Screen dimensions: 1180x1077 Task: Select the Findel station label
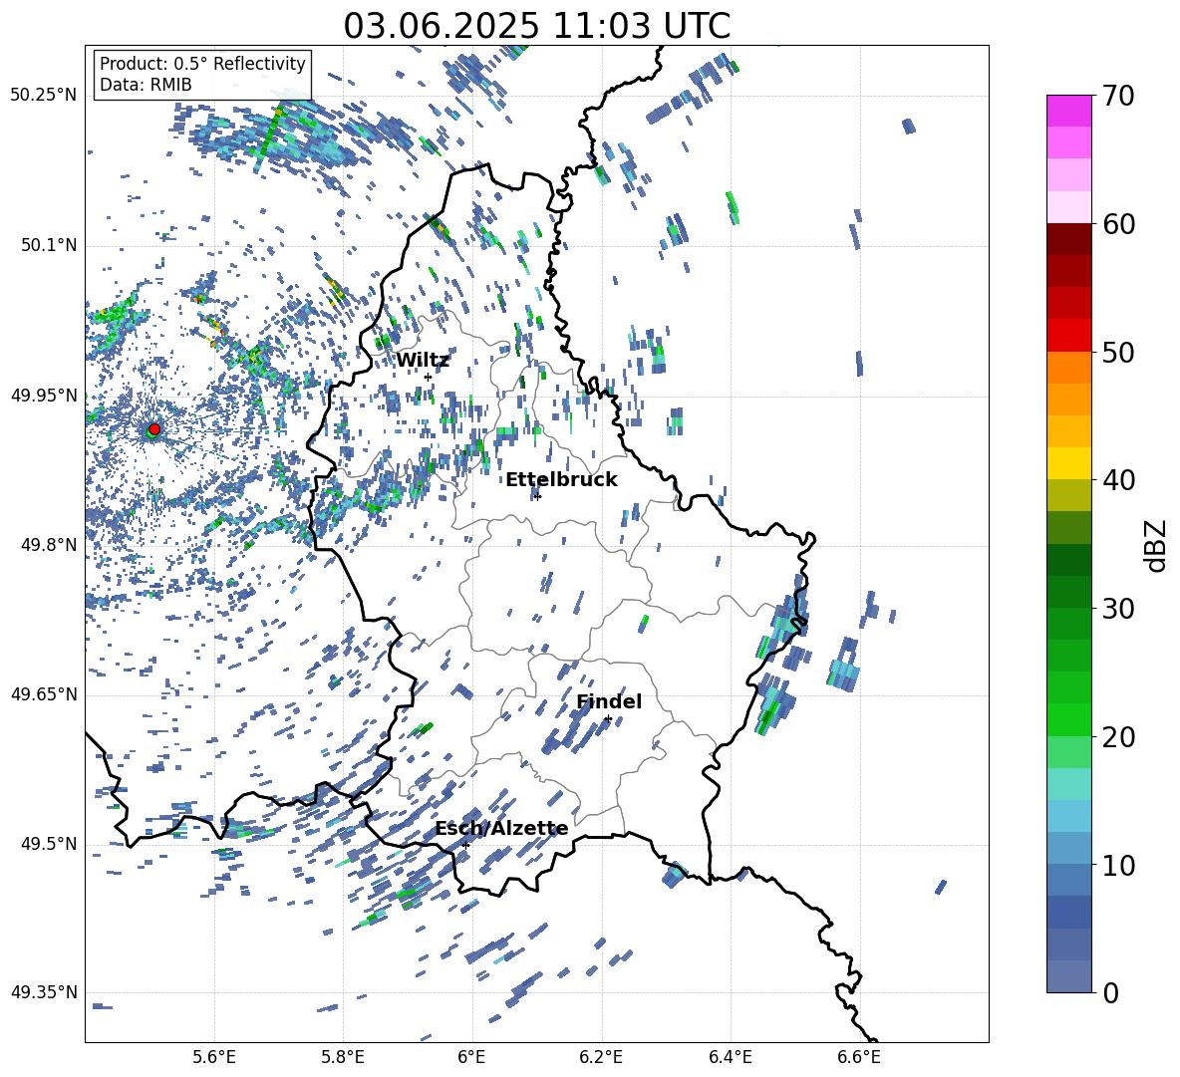click(609, 701)
